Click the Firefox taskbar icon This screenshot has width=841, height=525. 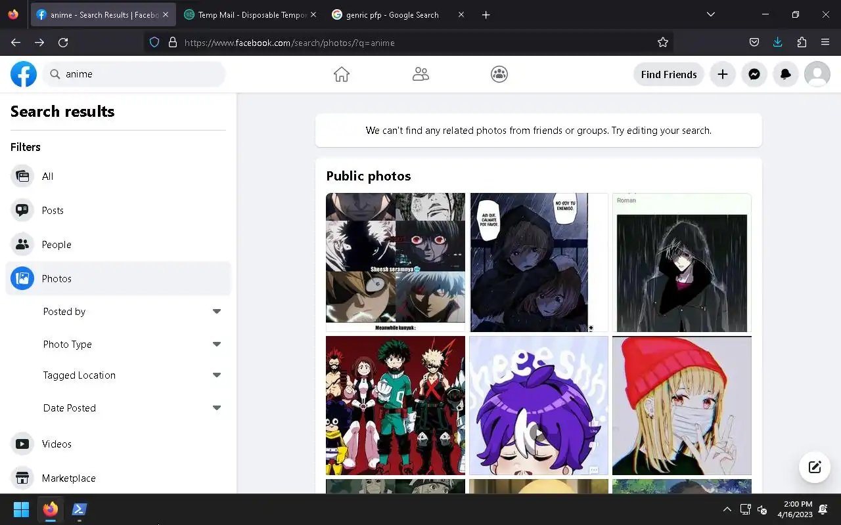click(51, 509)
